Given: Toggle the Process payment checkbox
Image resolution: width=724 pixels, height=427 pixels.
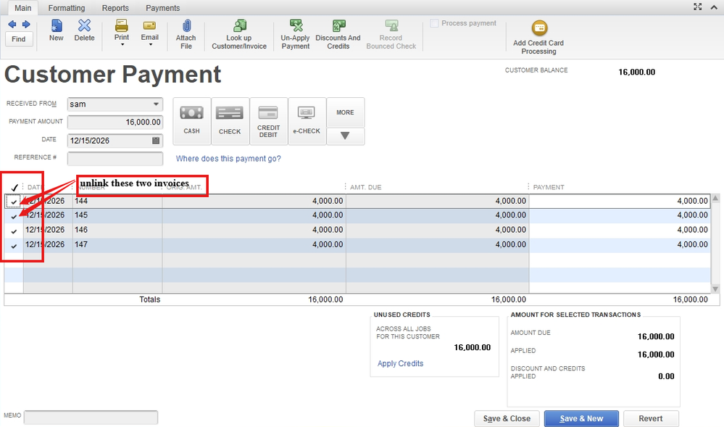Looking at the screenshot, I should click(435, 23).
